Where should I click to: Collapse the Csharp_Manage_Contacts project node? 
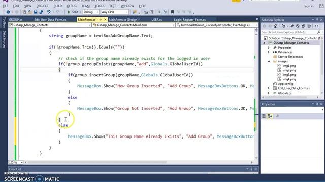click(x=264, y=43)
